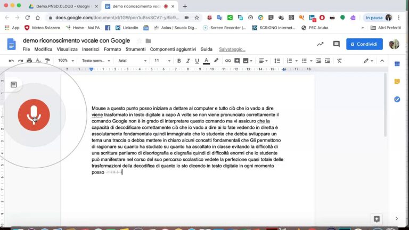Toggle italic formatting

[188, 61]
